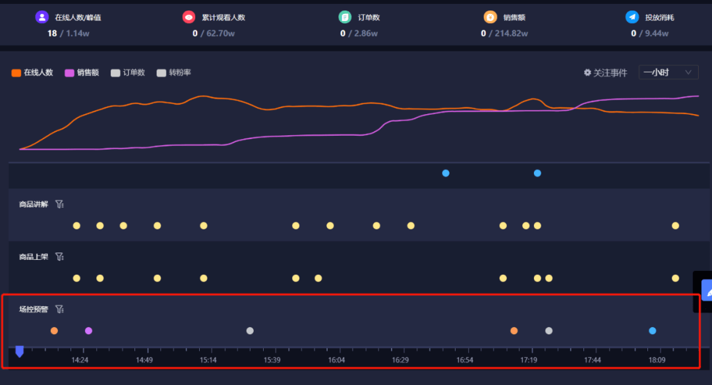Click the green order count icon
712x385 pixels.
(x=345, y=17)
